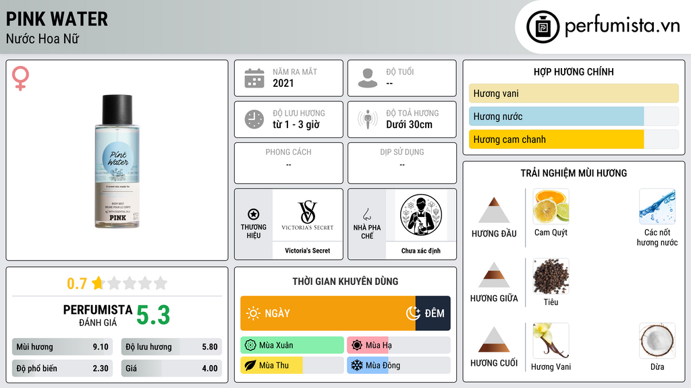The image size is (691, 388).
Task: Select the Hương vani accord bar
Action: coord(574,93)
